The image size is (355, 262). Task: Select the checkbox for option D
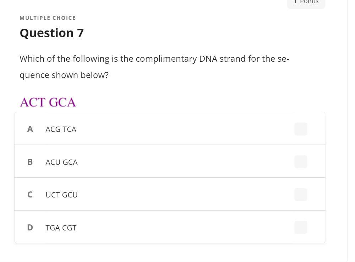[x=301, y=227]
